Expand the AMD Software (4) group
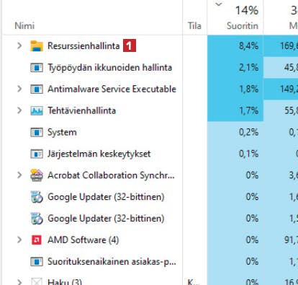The image size is (298, 285). 19,240
